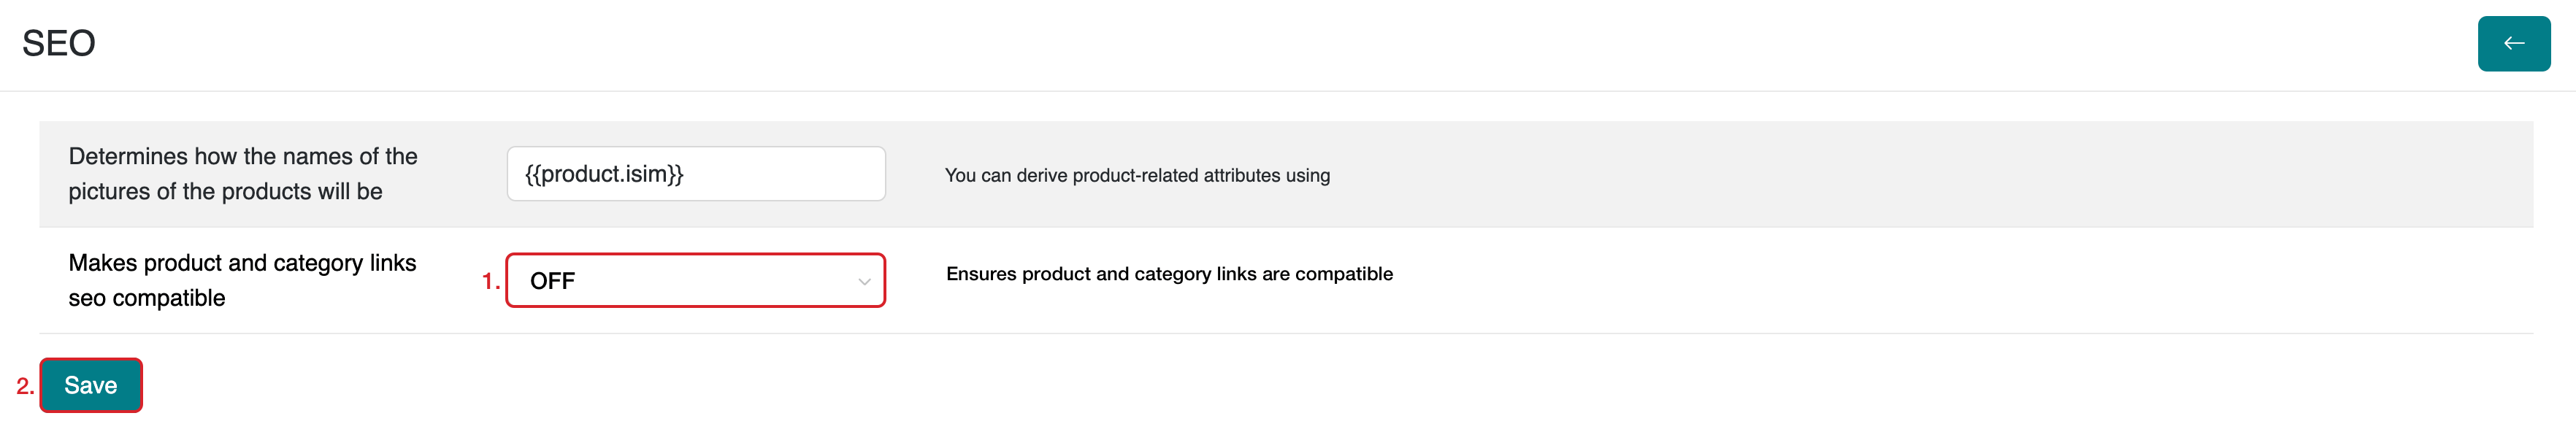Click 'seo compatible' text in second label
This screenshot has width=2576, height=432.
147,298
